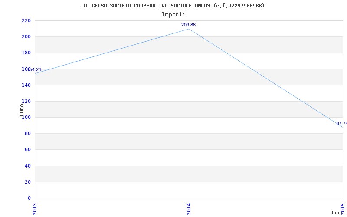Click the 40 y-axis tick
This screenshot has height=217, width=347.
[27, 166]
